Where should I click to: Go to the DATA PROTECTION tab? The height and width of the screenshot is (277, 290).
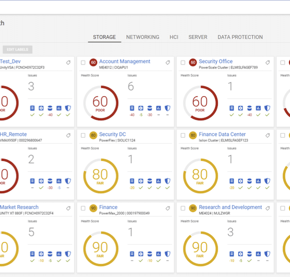(x=240, y=37)
